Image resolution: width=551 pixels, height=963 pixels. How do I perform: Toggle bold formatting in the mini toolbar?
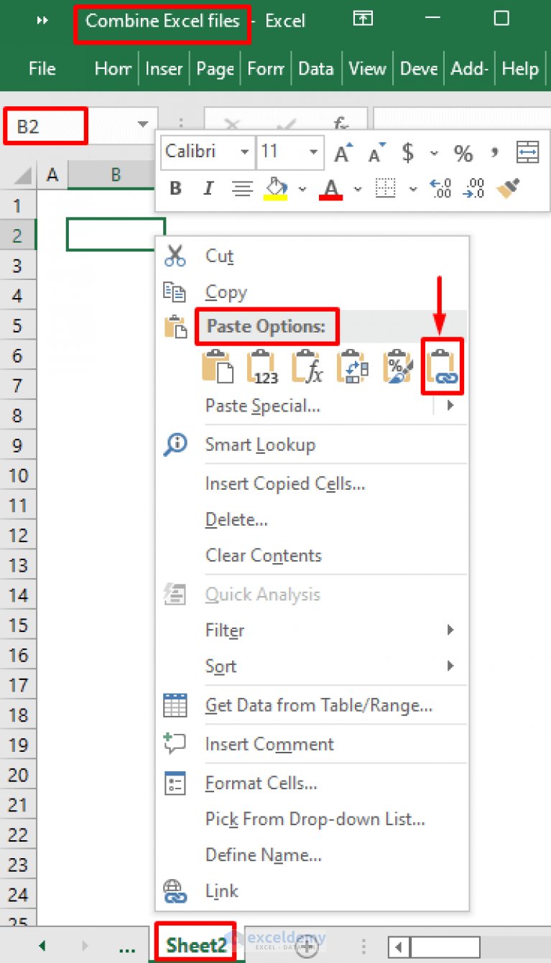[x=175, y=189]
